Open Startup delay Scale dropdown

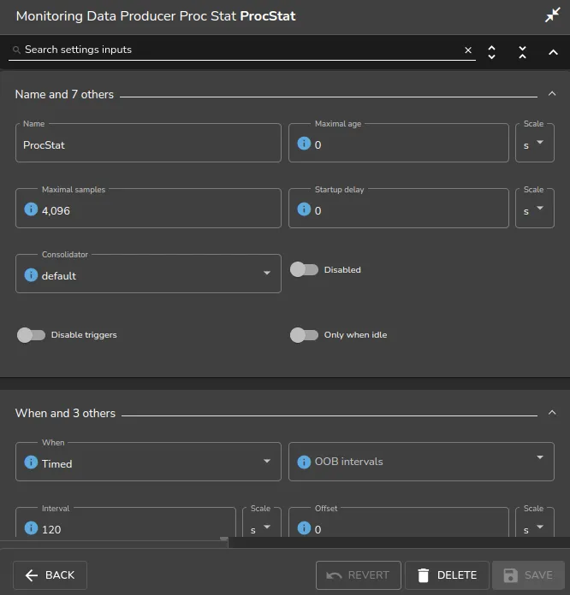coord(535,209)
